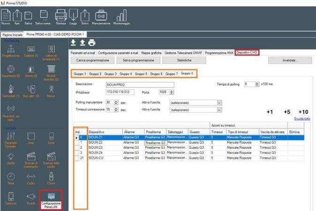The width and height of the screenshot is (316, 211).
Task: Click the Avanzate button
Action: 290,60
